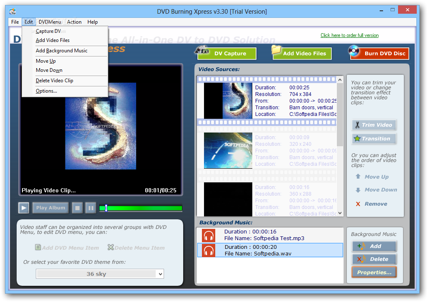Choose Add Video Files menu entry

(x=65, y=40)
